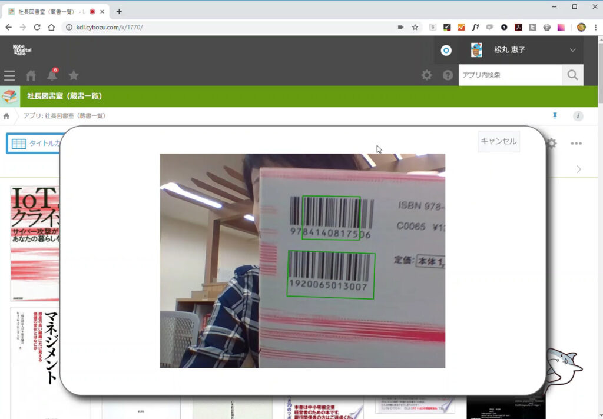This screenshot has width=603, height=419.
Task: Click the shark mascot
Action: 564,368
